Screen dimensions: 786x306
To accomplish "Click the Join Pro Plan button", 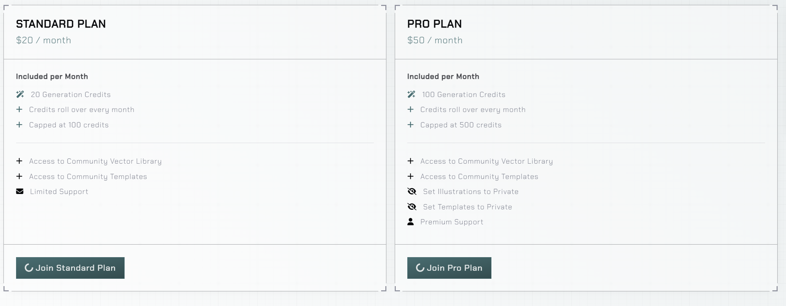I will [449, 268].
